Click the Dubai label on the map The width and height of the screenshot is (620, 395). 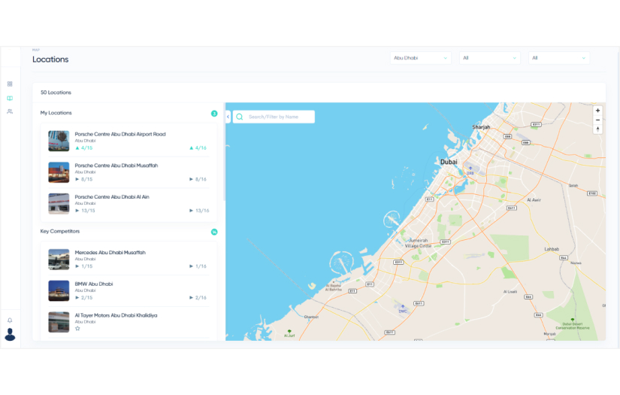449,162
